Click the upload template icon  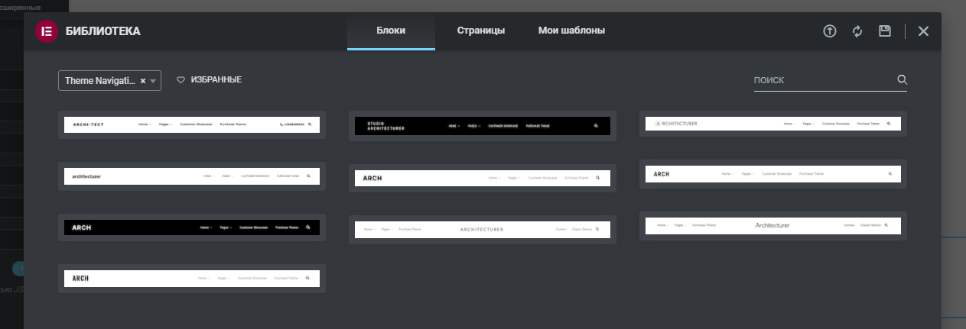829,31
